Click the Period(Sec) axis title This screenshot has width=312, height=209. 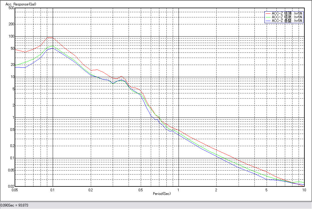162,194
